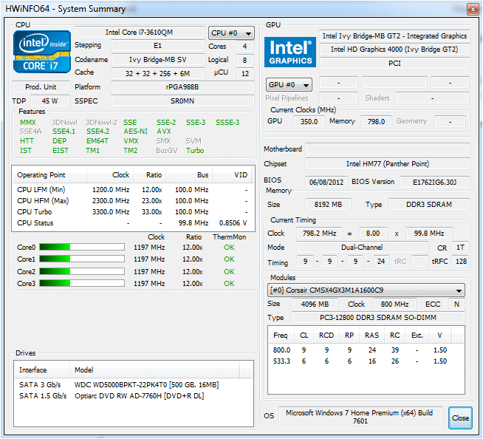The width and height of the screenshot is (483, 439).
Task: Click the Interface column header in Drives
Action: [x=42, y=370]
